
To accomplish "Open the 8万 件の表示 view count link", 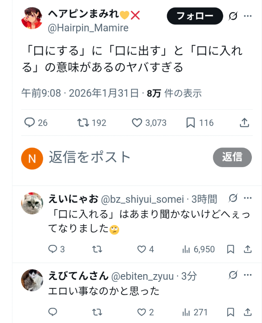I will point(174,93).
